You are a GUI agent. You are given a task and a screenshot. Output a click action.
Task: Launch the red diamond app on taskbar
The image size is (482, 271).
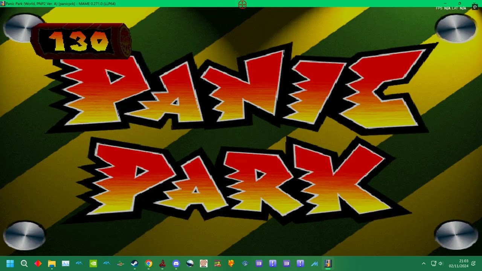[38, 263]
